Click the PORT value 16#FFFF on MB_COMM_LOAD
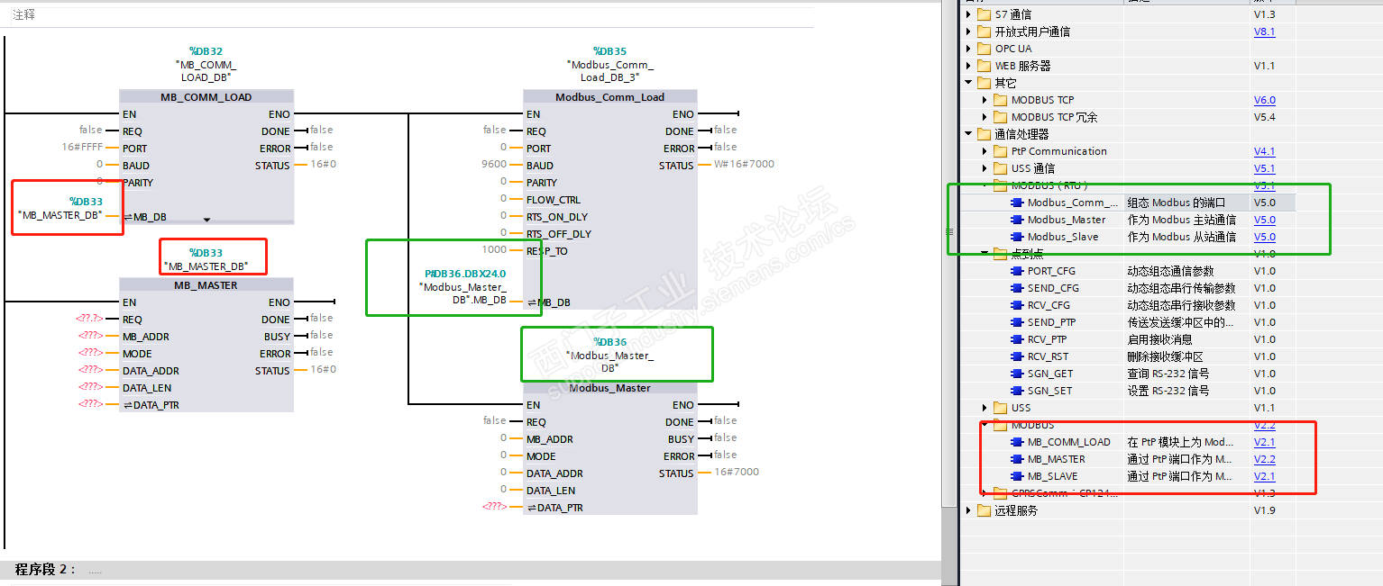This screenshot has height=586, width=1383. point(82,148)
